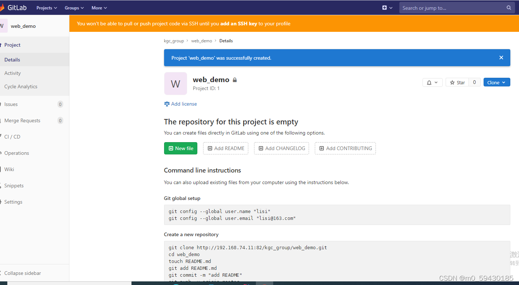Image resolution: width=519 pixels, height=285 pixels.
Task: Dismiss the project created success alert
Action: pyautogui.click(x=501, y=58)
